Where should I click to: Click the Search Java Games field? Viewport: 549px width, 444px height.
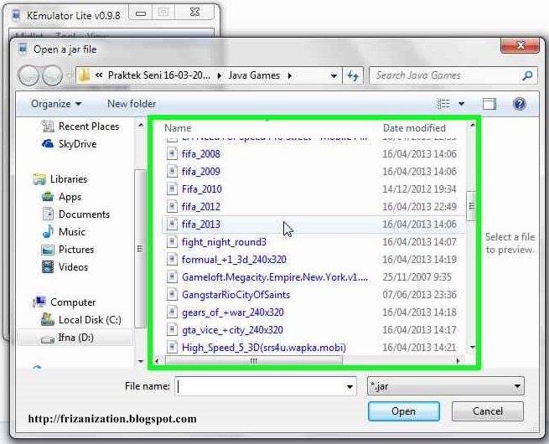click(446, 75)
